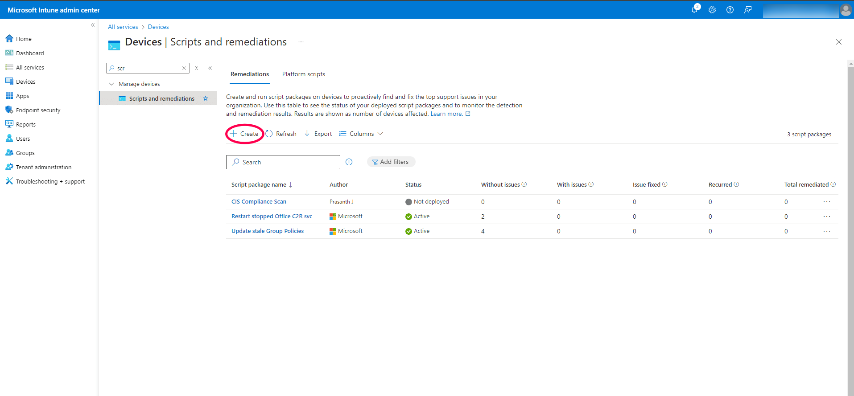Show Without issues info icon
854x396 pixels.
(x=524, y=184)
